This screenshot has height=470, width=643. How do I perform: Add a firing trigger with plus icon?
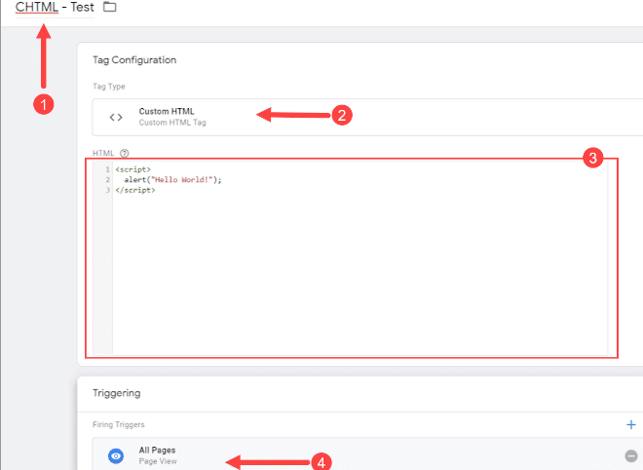631,424
